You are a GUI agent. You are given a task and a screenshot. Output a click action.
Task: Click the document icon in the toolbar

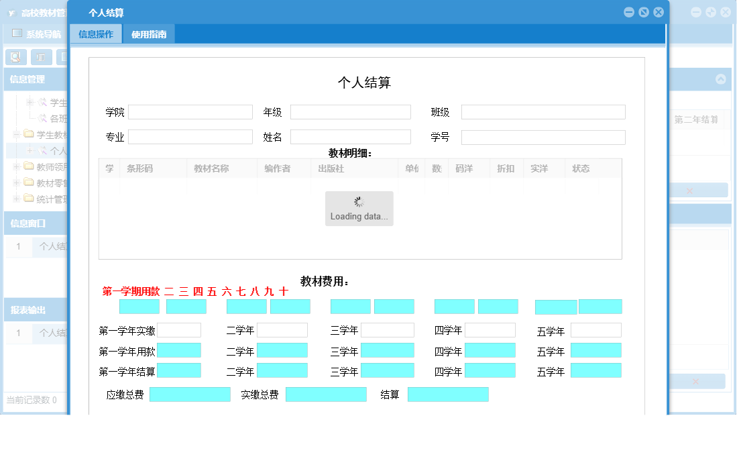click(64, 56)
